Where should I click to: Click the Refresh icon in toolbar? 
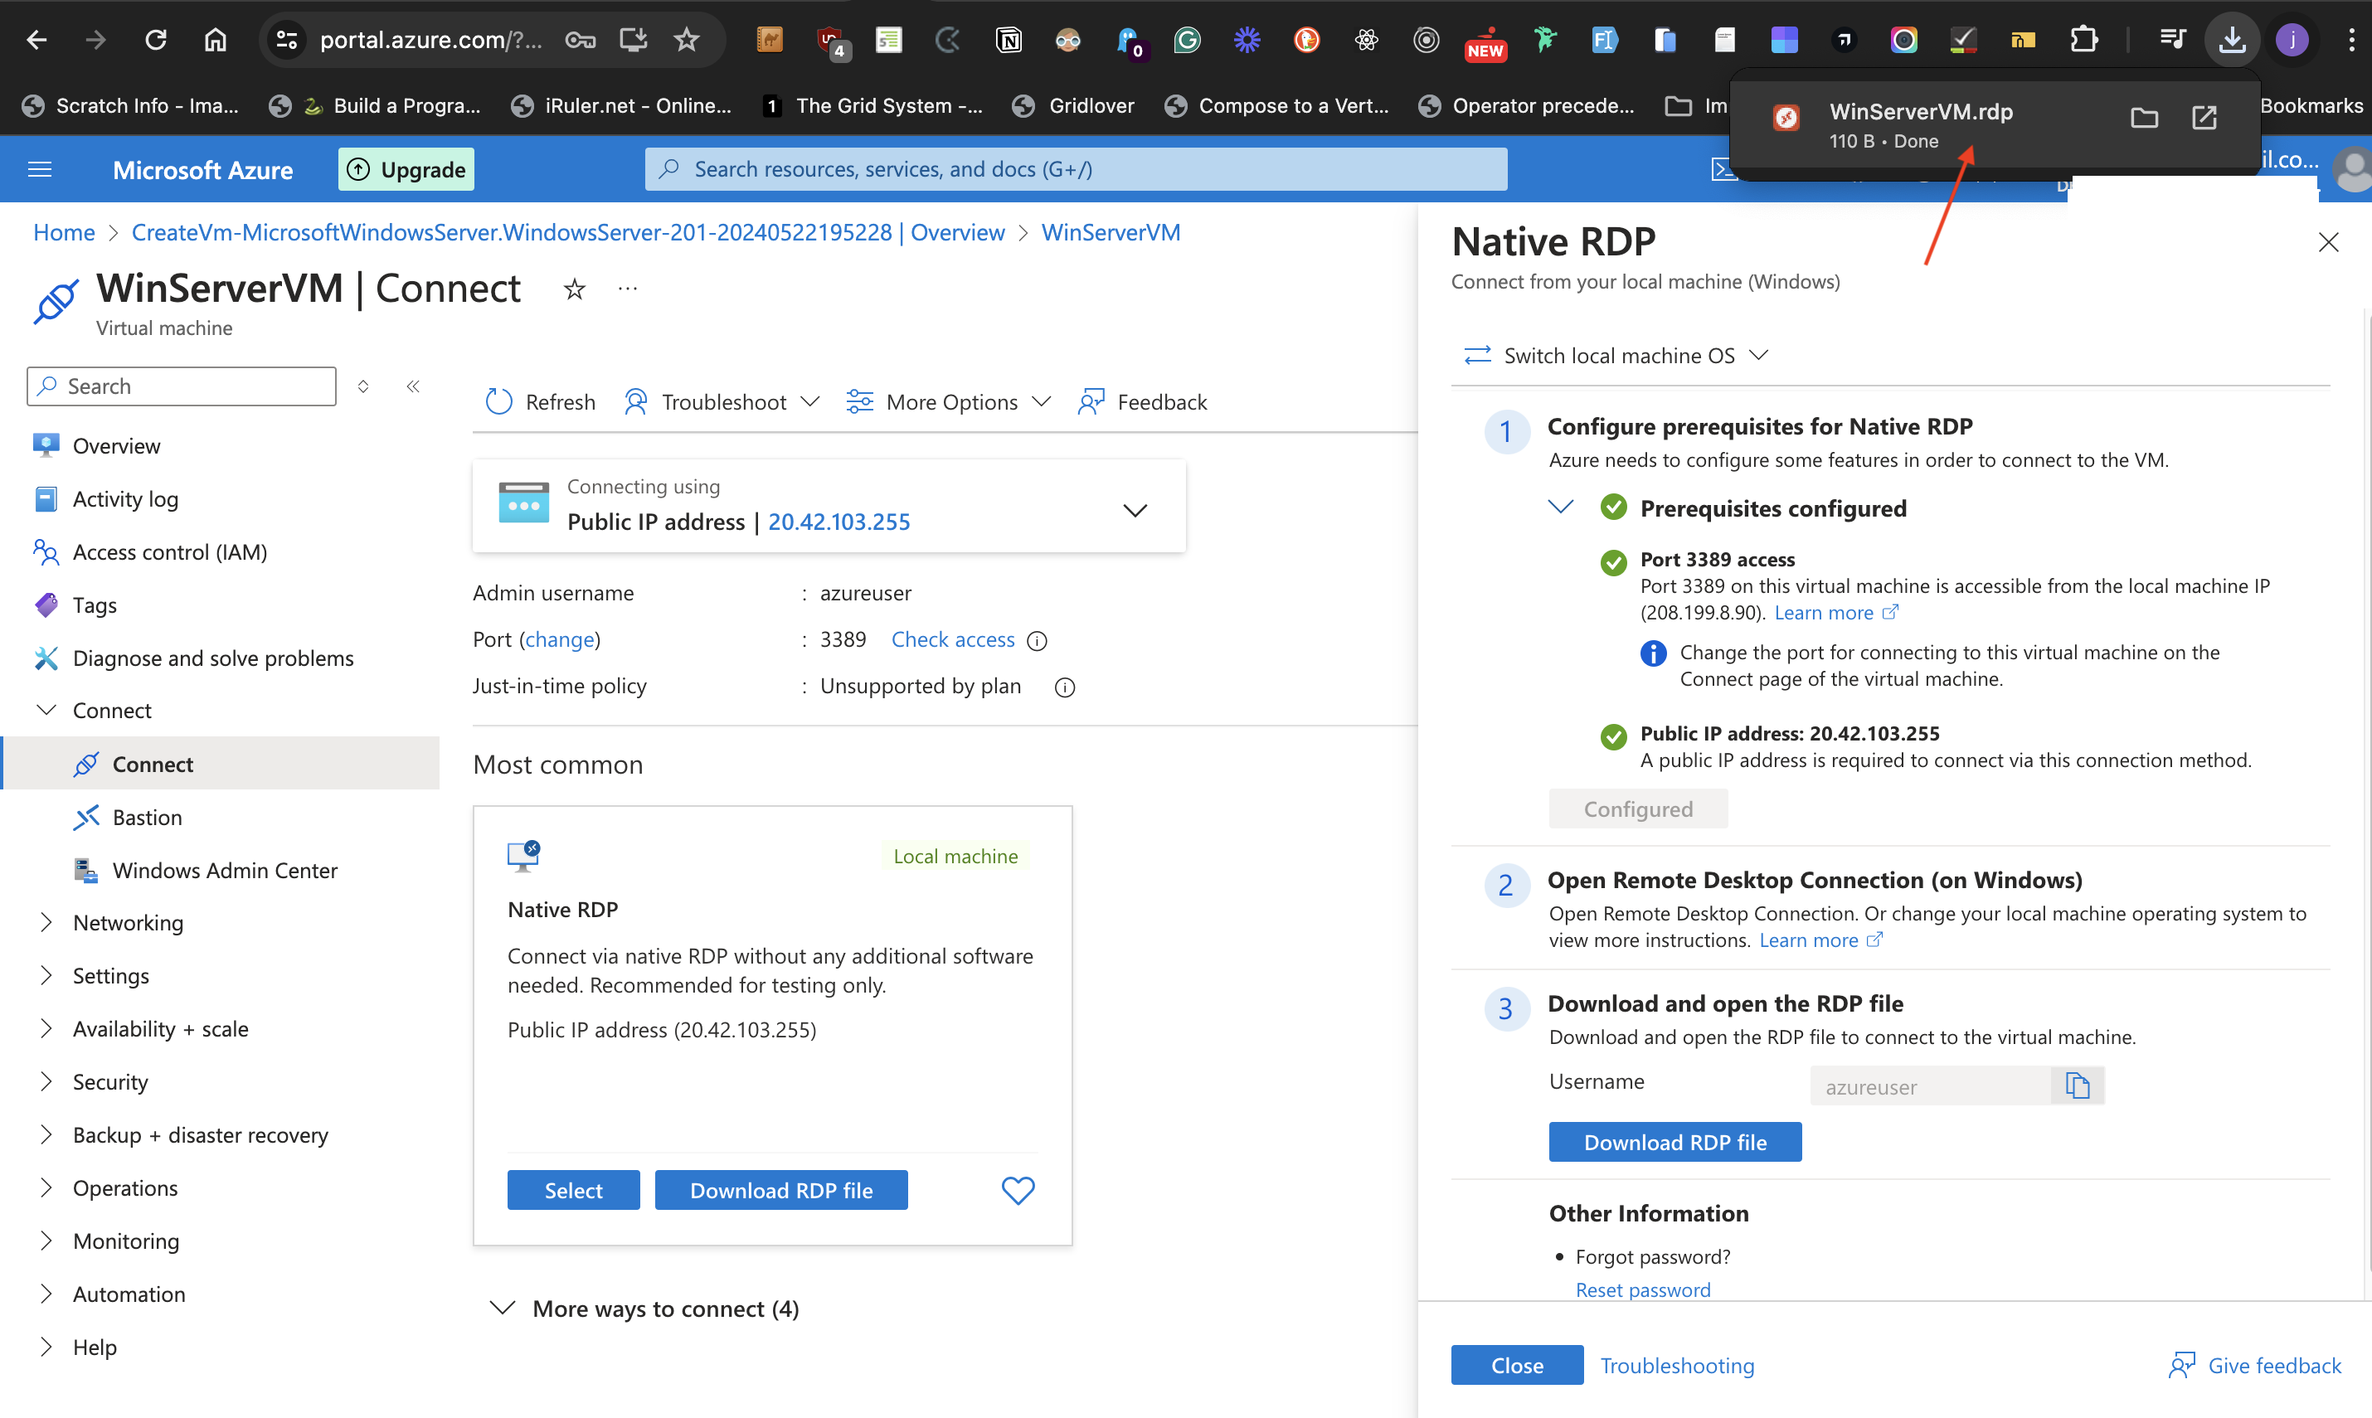[x=498, y=401]
